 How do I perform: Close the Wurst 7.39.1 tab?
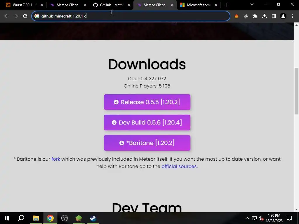click(42, 5)
